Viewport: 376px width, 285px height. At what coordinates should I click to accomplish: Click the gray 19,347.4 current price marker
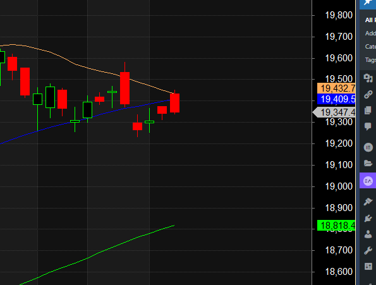click(x=334, y=112)
